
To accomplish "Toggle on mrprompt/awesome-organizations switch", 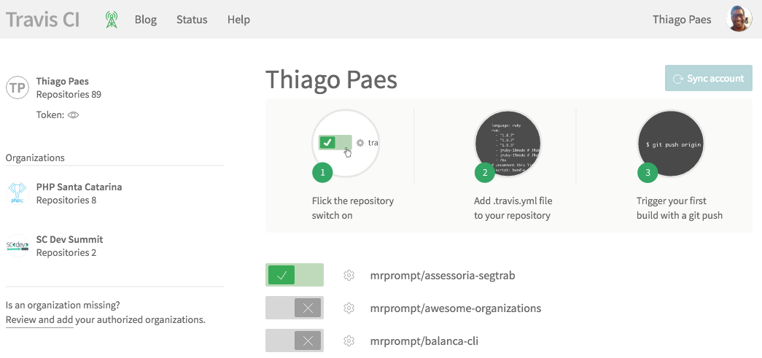I will coord(295,308).
